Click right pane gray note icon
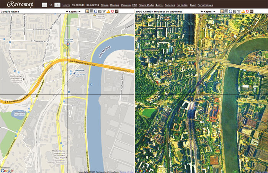Viewport: 268px width, 173px height. pos(226,11)
